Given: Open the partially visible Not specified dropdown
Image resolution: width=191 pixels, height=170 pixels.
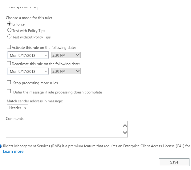Looking at the screenshot, I should click(x=22, y=8).
